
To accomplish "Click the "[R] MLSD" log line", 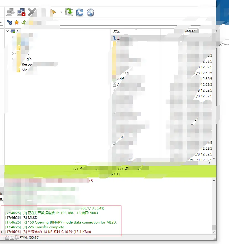I will (x=21, y=217).
